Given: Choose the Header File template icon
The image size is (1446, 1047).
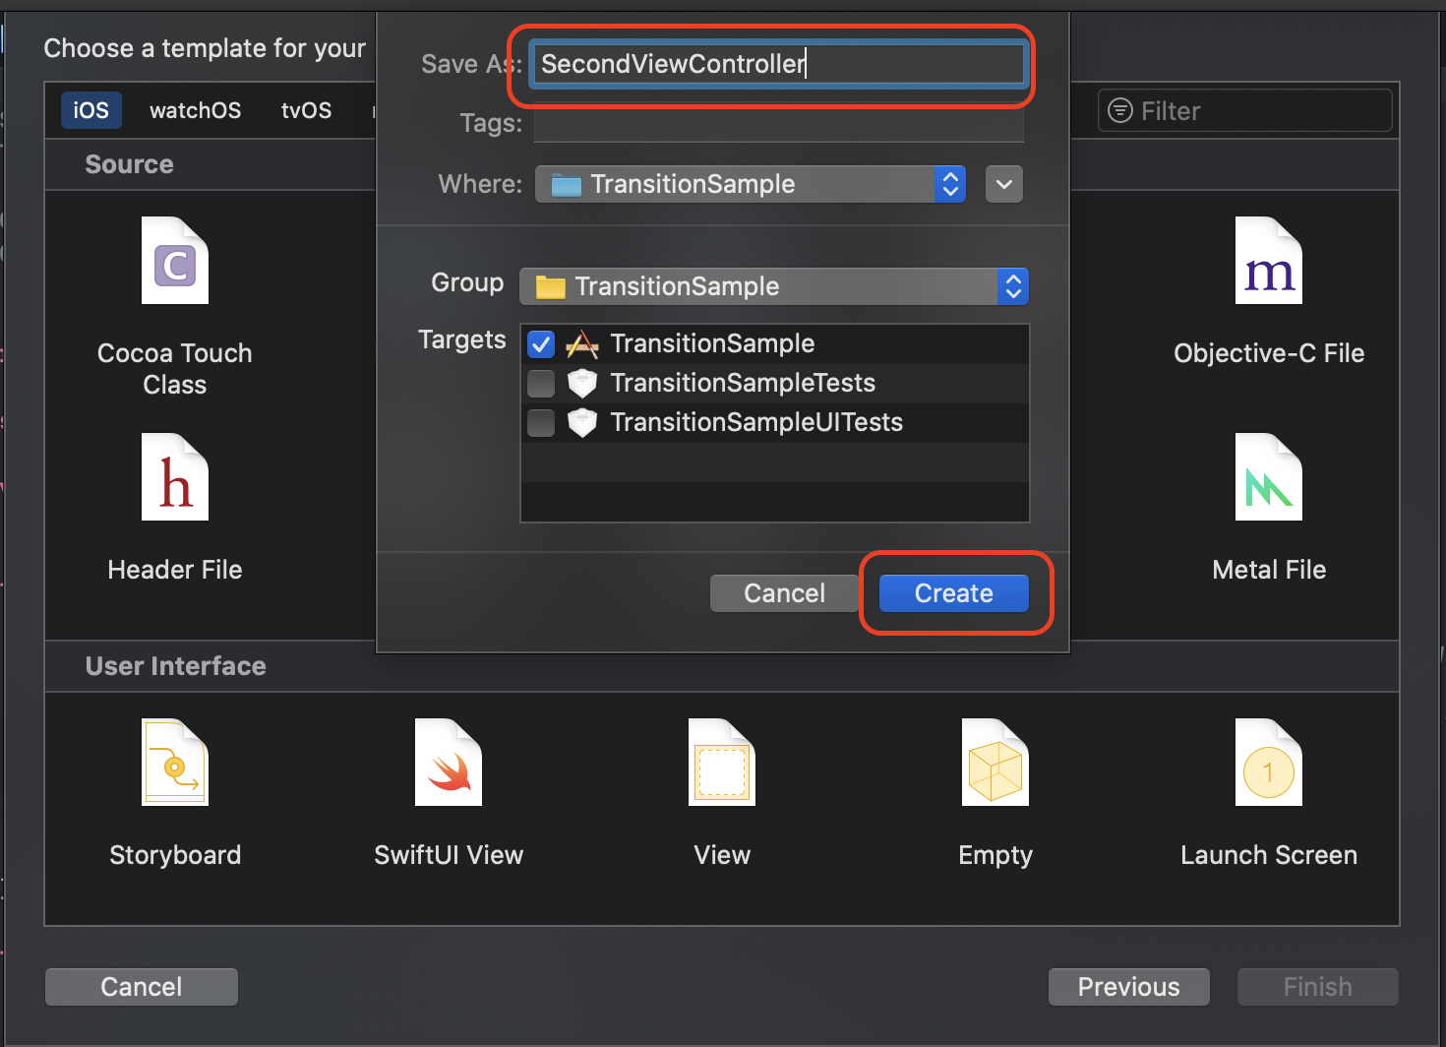Looking at the screenshot, I should 175,477.
